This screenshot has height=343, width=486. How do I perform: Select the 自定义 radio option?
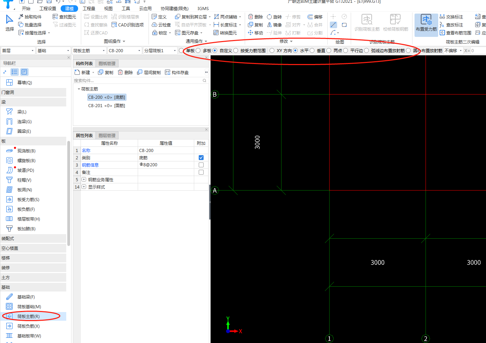point(215,50)
